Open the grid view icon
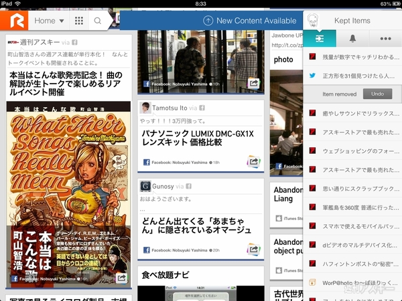 [79, 21]
